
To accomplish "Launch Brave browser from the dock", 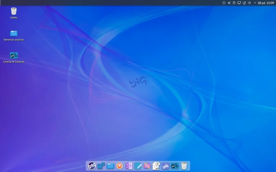I will tap(120, 166).
